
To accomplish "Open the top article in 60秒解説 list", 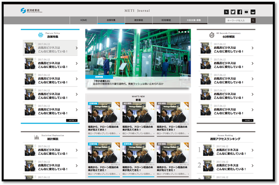I will 226,48.
